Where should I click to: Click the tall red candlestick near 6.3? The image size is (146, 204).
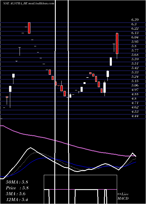point(29,28)
